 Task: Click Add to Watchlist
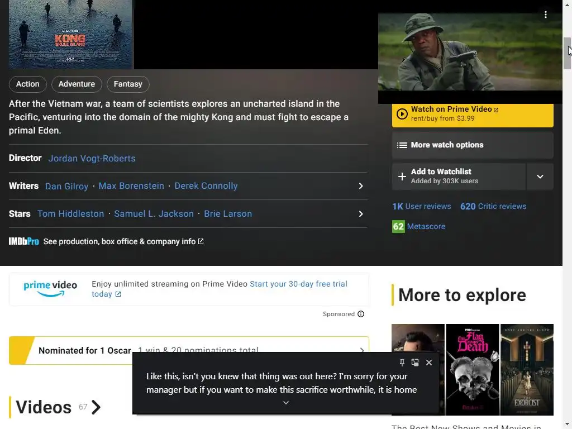click(x=459, y=177)
